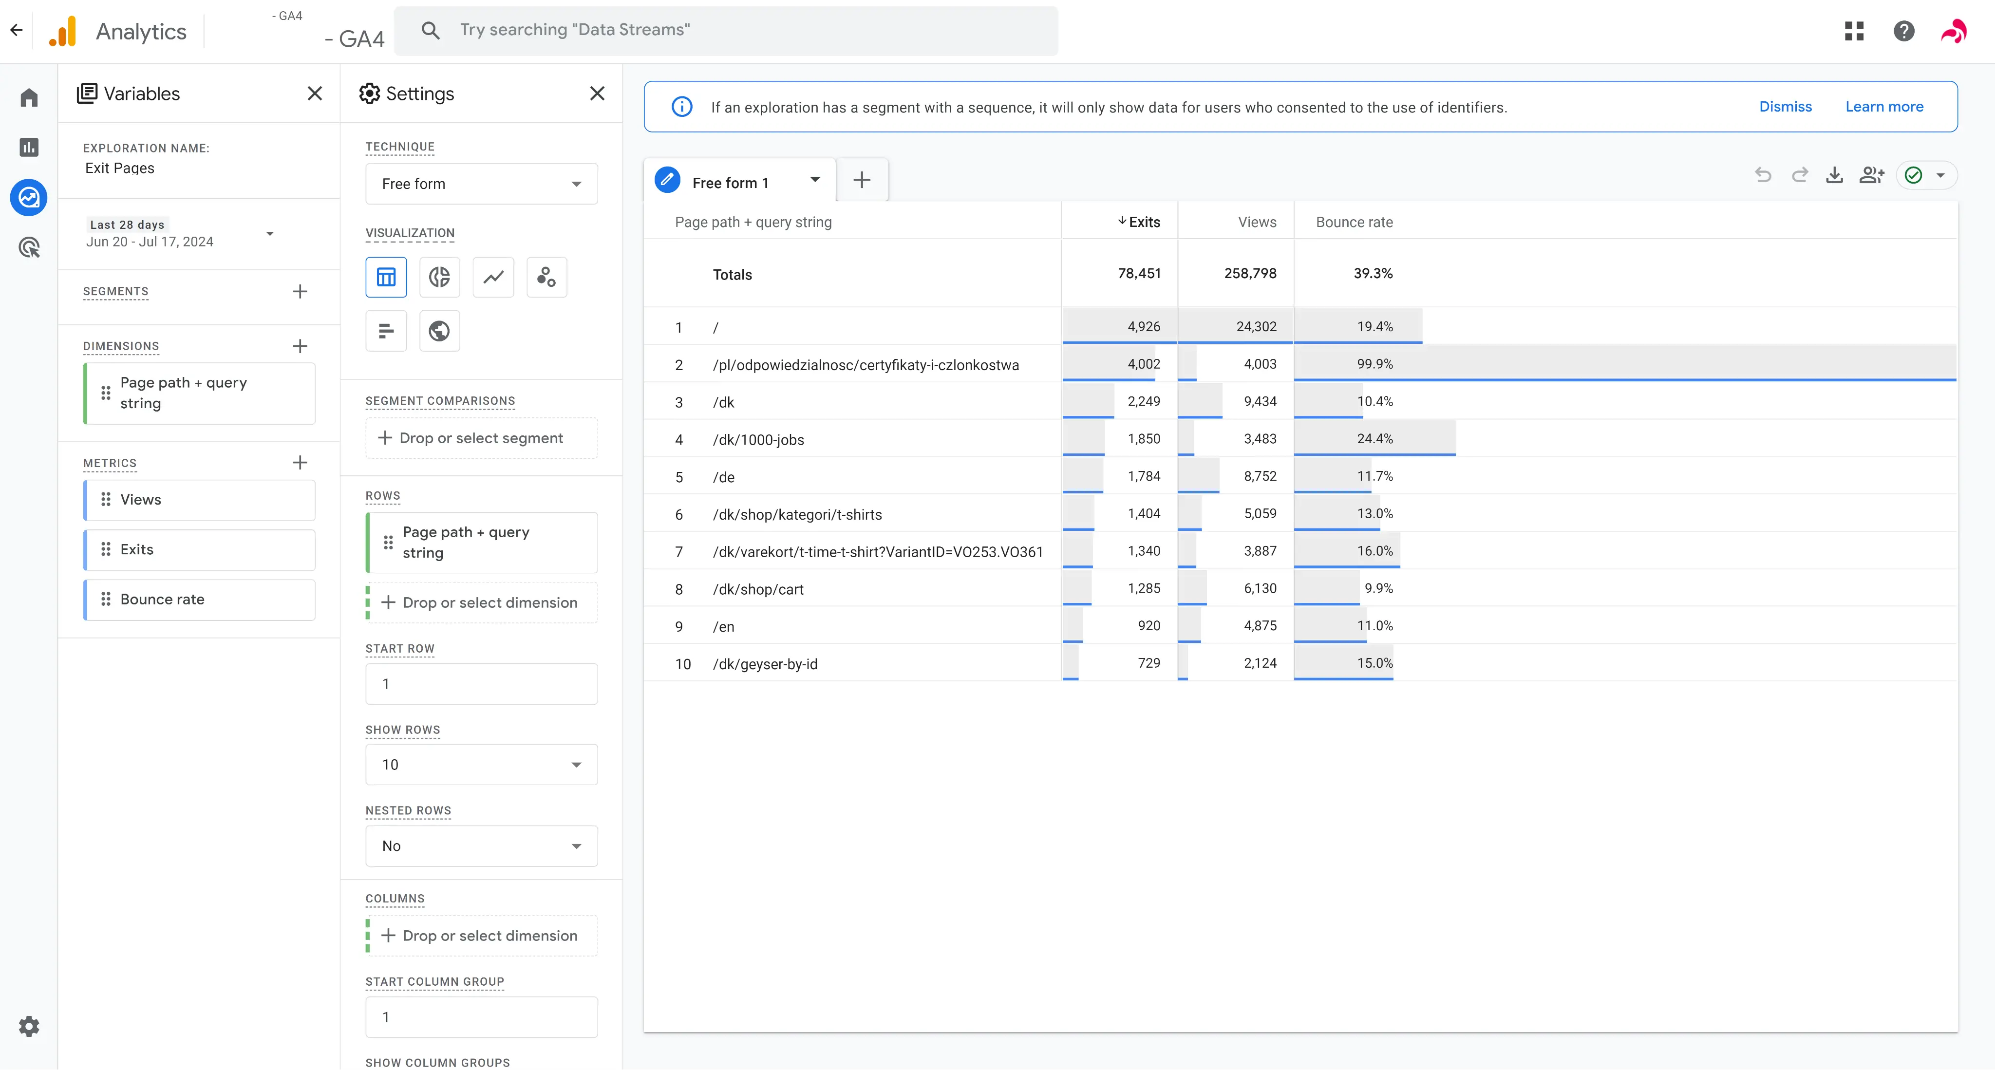Click Drop or select dimension under Rows
1995x1070 pixels.
(x=482, y=602)
